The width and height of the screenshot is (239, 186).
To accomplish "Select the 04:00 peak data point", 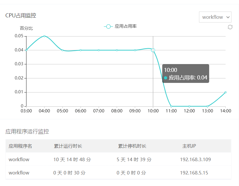I will tap(44, 36).
